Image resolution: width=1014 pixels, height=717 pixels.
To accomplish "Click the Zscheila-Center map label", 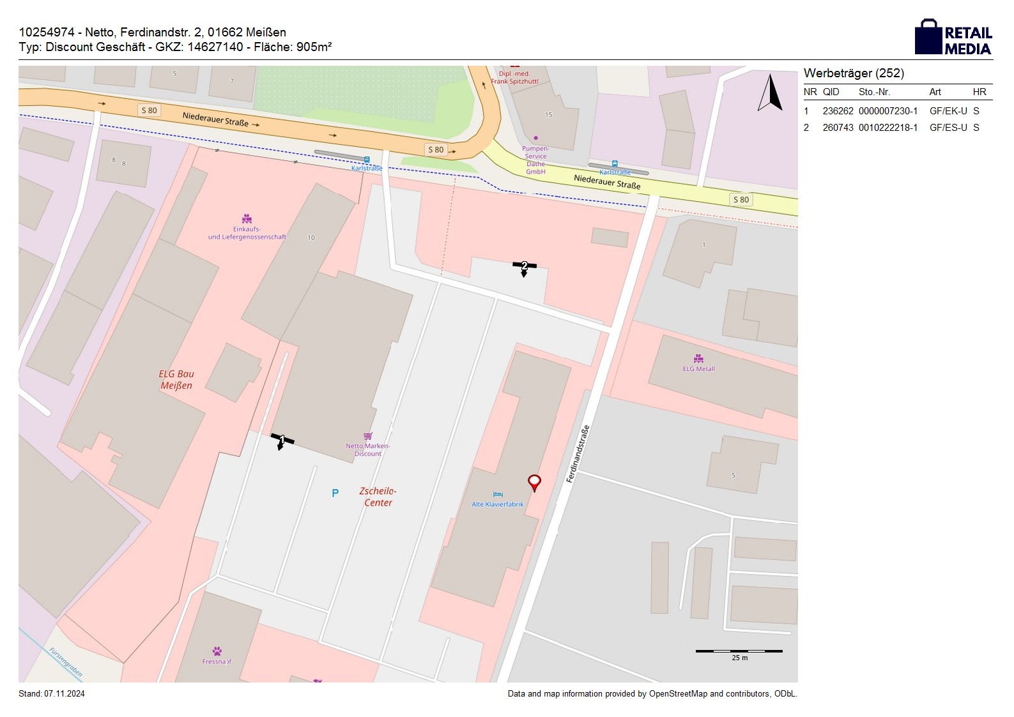I will (x=378, y=497).
